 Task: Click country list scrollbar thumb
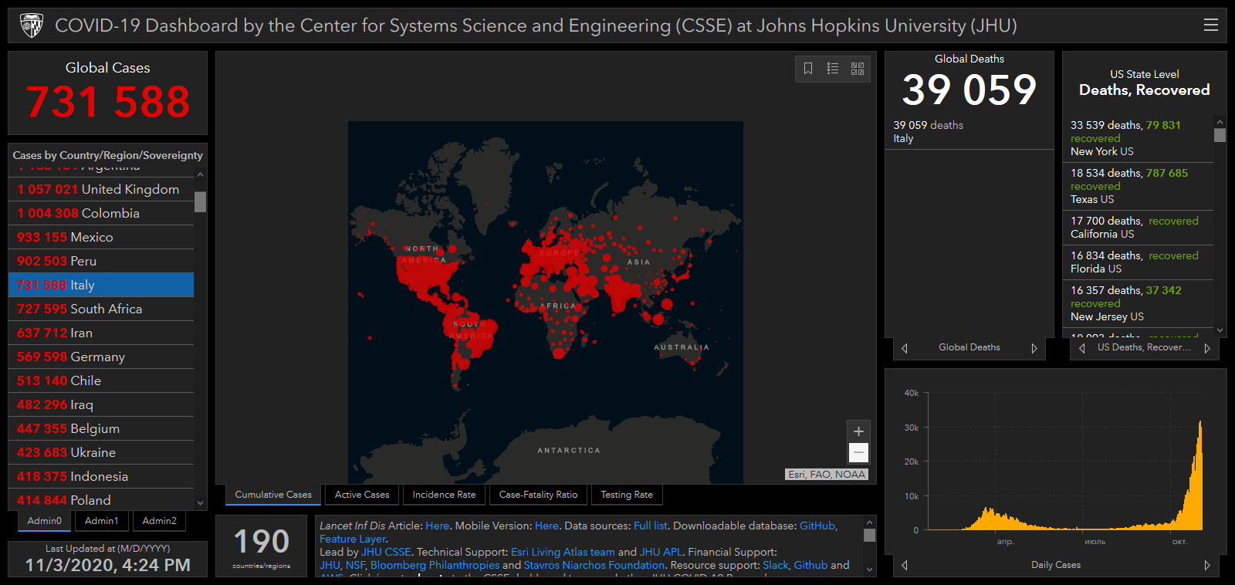pyautogui.click(x=201, y=201)
